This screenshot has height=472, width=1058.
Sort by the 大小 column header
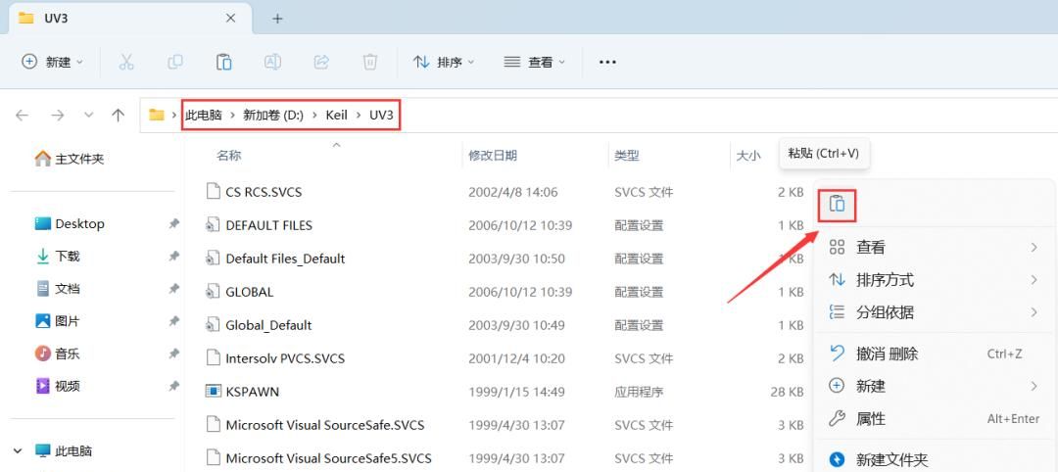(747, 156)
